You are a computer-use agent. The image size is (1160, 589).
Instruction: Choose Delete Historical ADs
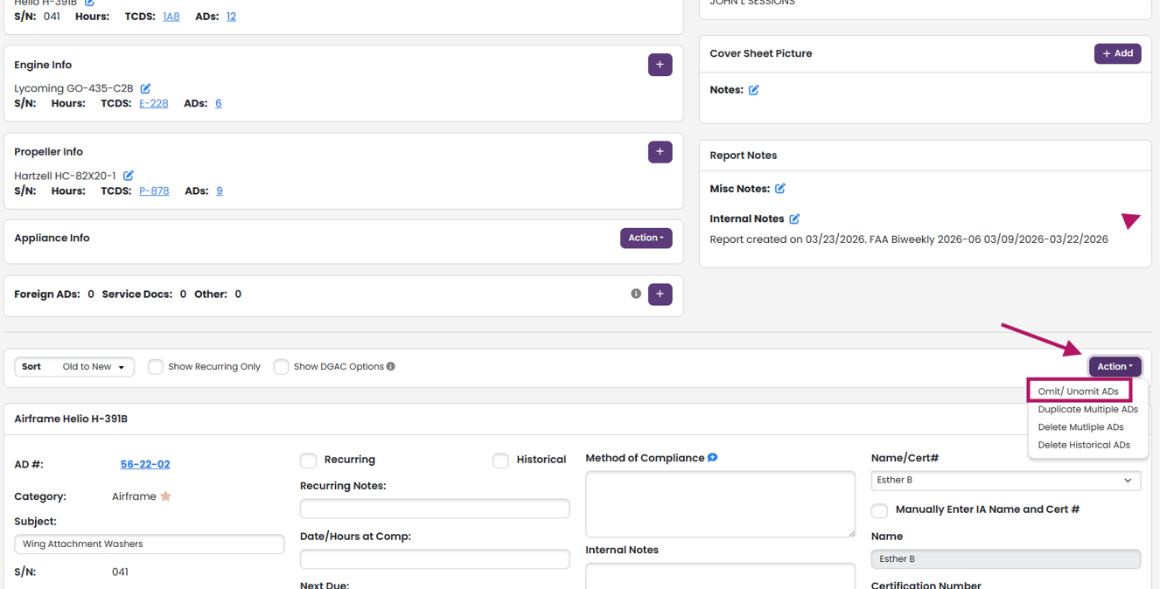pyautogui.click(x=1084, y=445)
